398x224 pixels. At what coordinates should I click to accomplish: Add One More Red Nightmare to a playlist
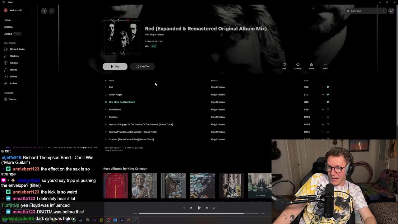tap(323, 102)
